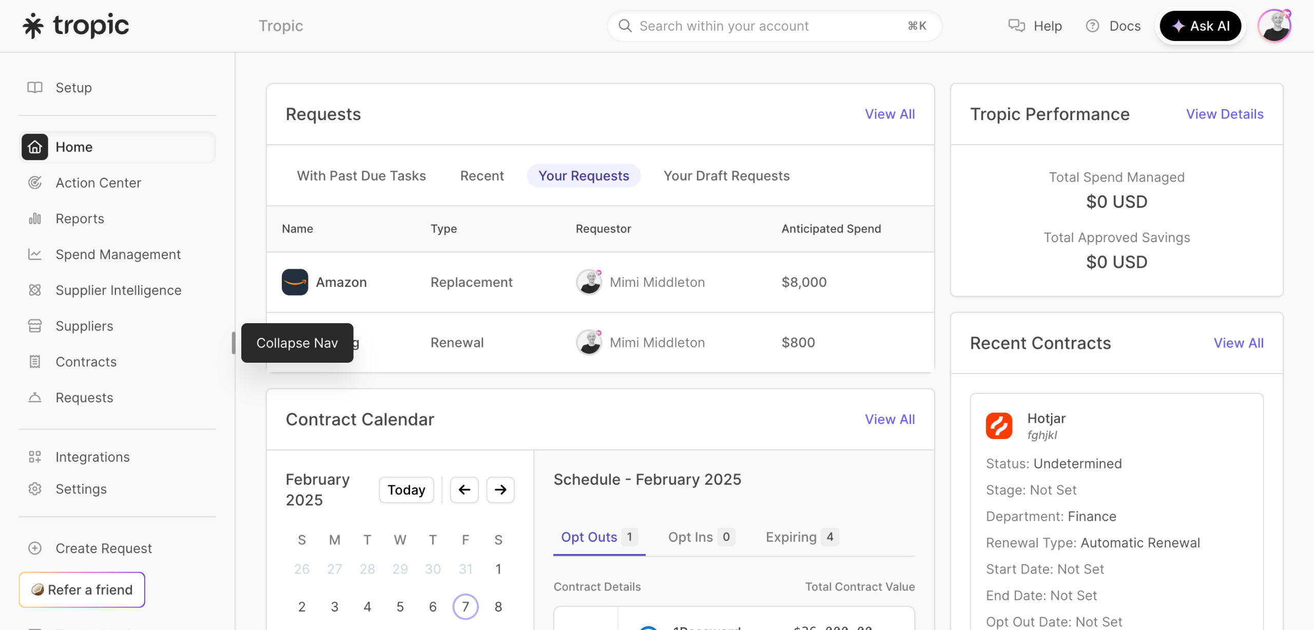The height and width of the screenshot is (630, 1314).
Task: Open user profile avatar menu
Action: pyautogui.click(x=1274, y=26)
